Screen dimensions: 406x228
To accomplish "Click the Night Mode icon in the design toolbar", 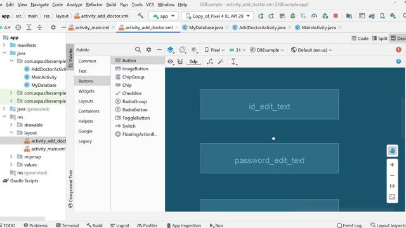I will click(x=194, y=49).
